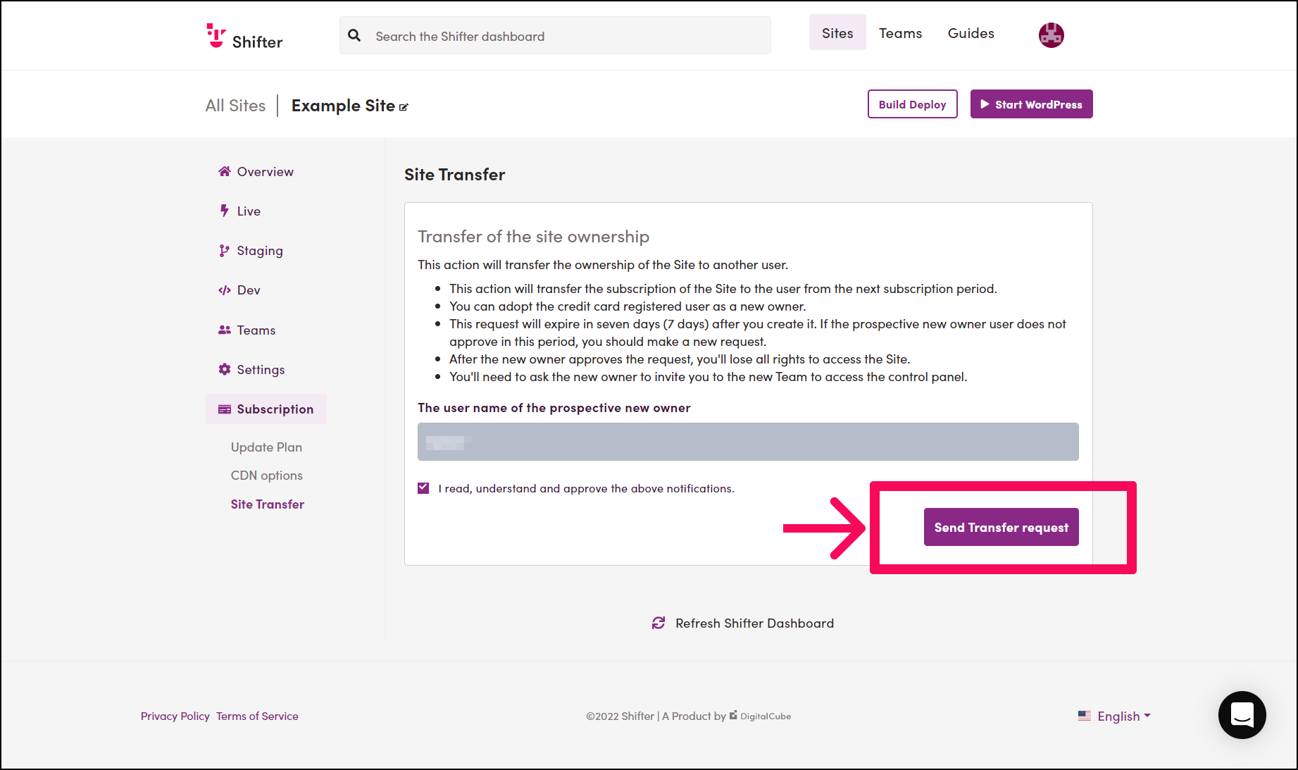Uncheck the approve notifications checkbox
This screenshot has height=770, width=1298.
(x=423, y=488)
